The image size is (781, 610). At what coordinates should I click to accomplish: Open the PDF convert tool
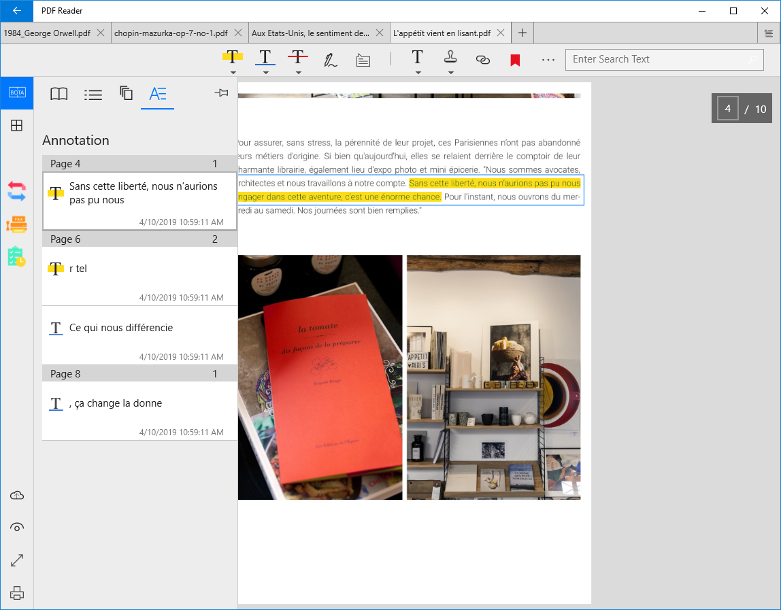pos(16,190)
